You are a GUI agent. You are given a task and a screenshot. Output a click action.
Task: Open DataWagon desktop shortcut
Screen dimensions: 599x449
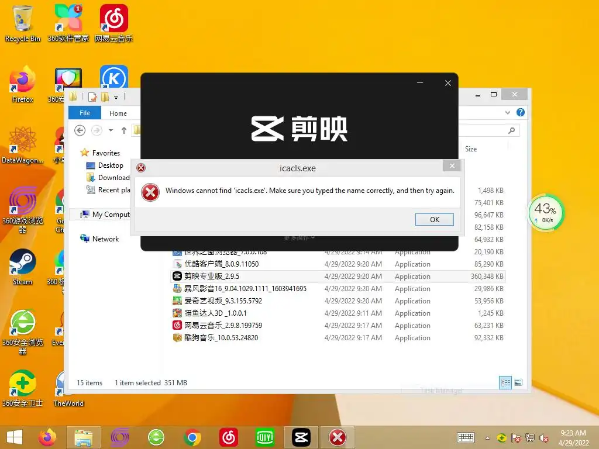[23, 145]
